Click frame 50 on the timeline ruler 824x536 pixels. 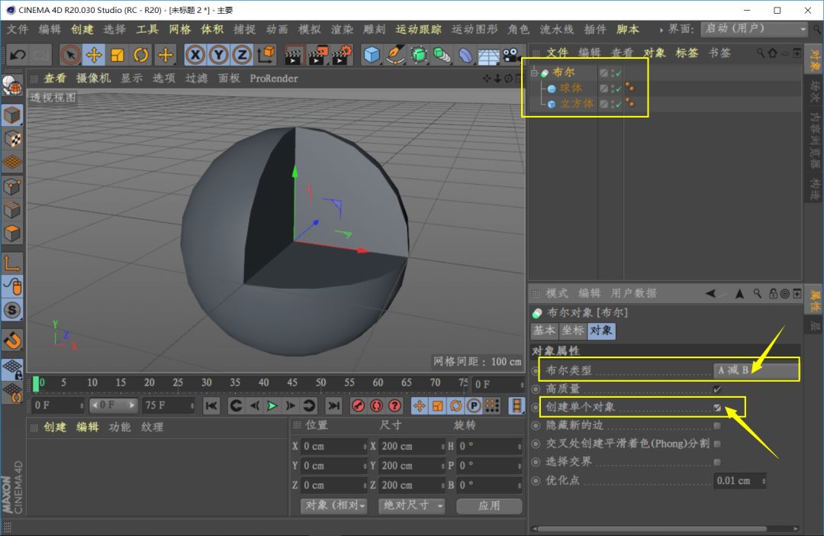click(320, 383)
